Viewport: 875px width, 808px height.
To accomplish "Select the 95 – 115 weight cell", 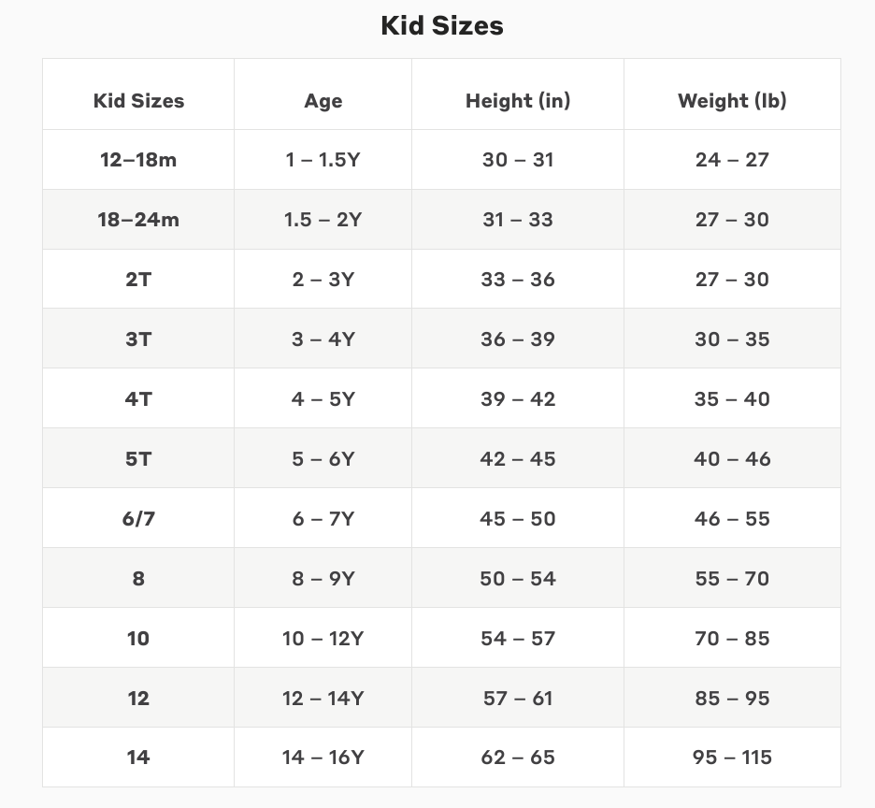I will (x=732, y=757).
